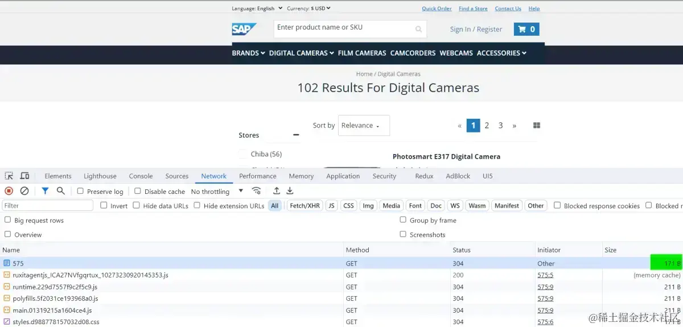Filter requests by Fetch/XHR

(305, 206)
